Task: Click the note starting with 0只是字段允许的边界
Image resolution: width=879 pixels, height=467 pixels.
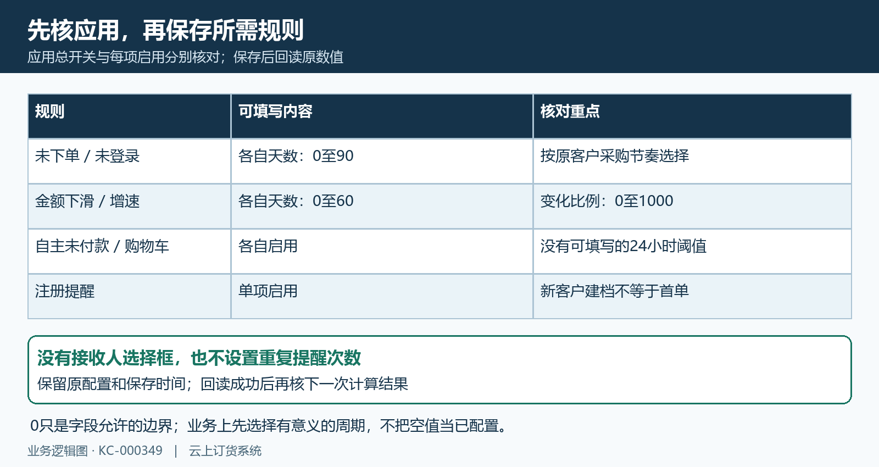Action: [x=269, y=426]
